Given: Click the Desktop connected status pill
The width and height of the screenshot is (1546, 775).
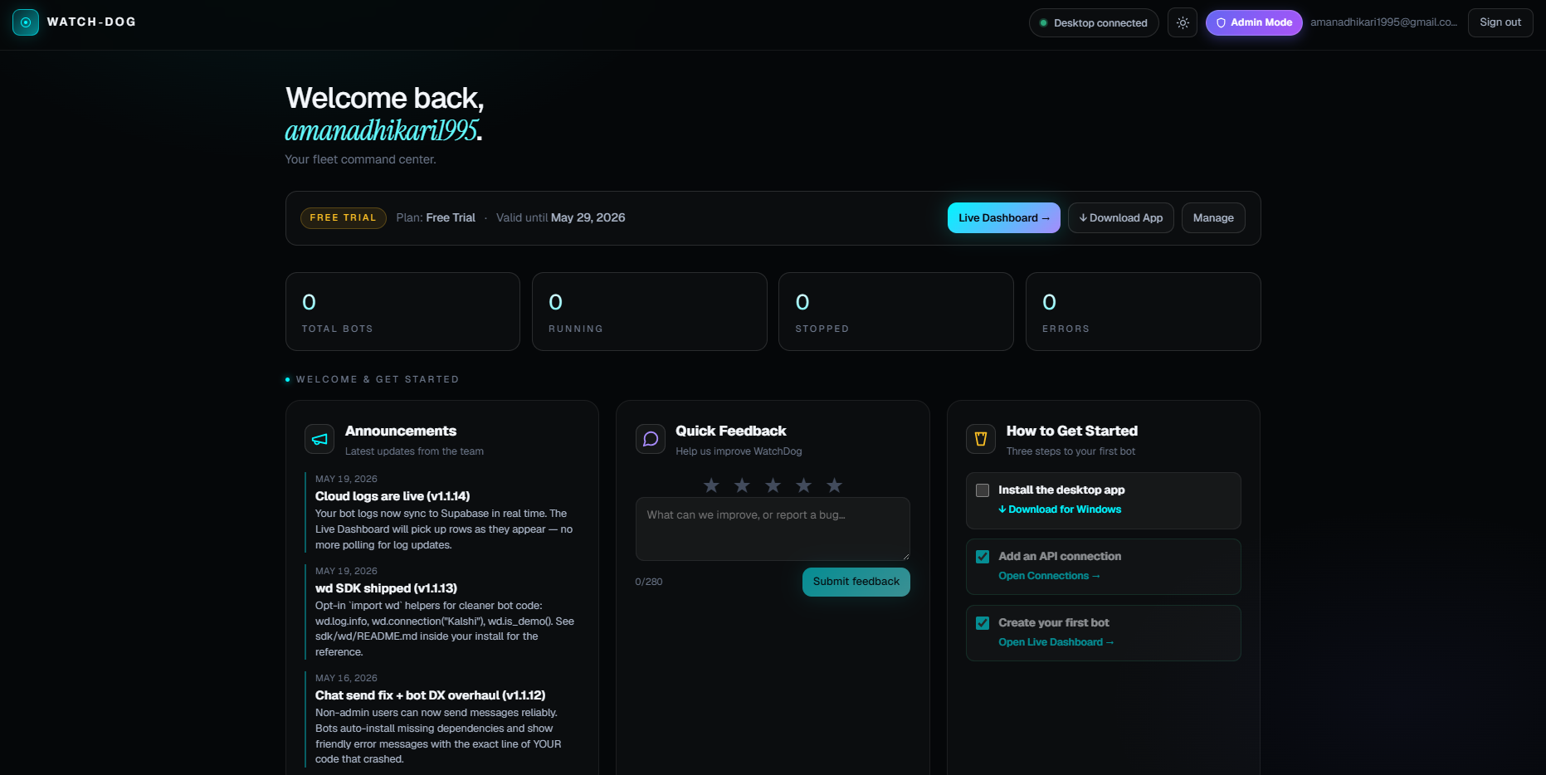Looking at the screenshot, I should click(1094, 22).
